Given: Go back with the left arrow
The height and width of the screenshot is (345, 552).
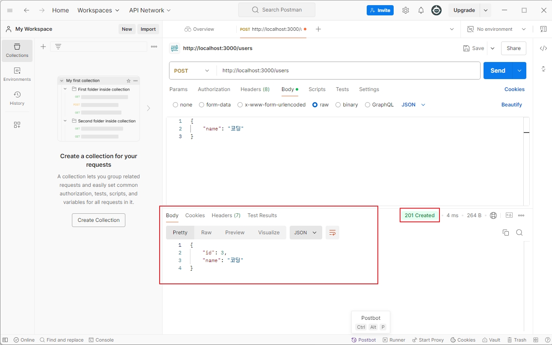Looking at the screenshot, I should 27,10.
